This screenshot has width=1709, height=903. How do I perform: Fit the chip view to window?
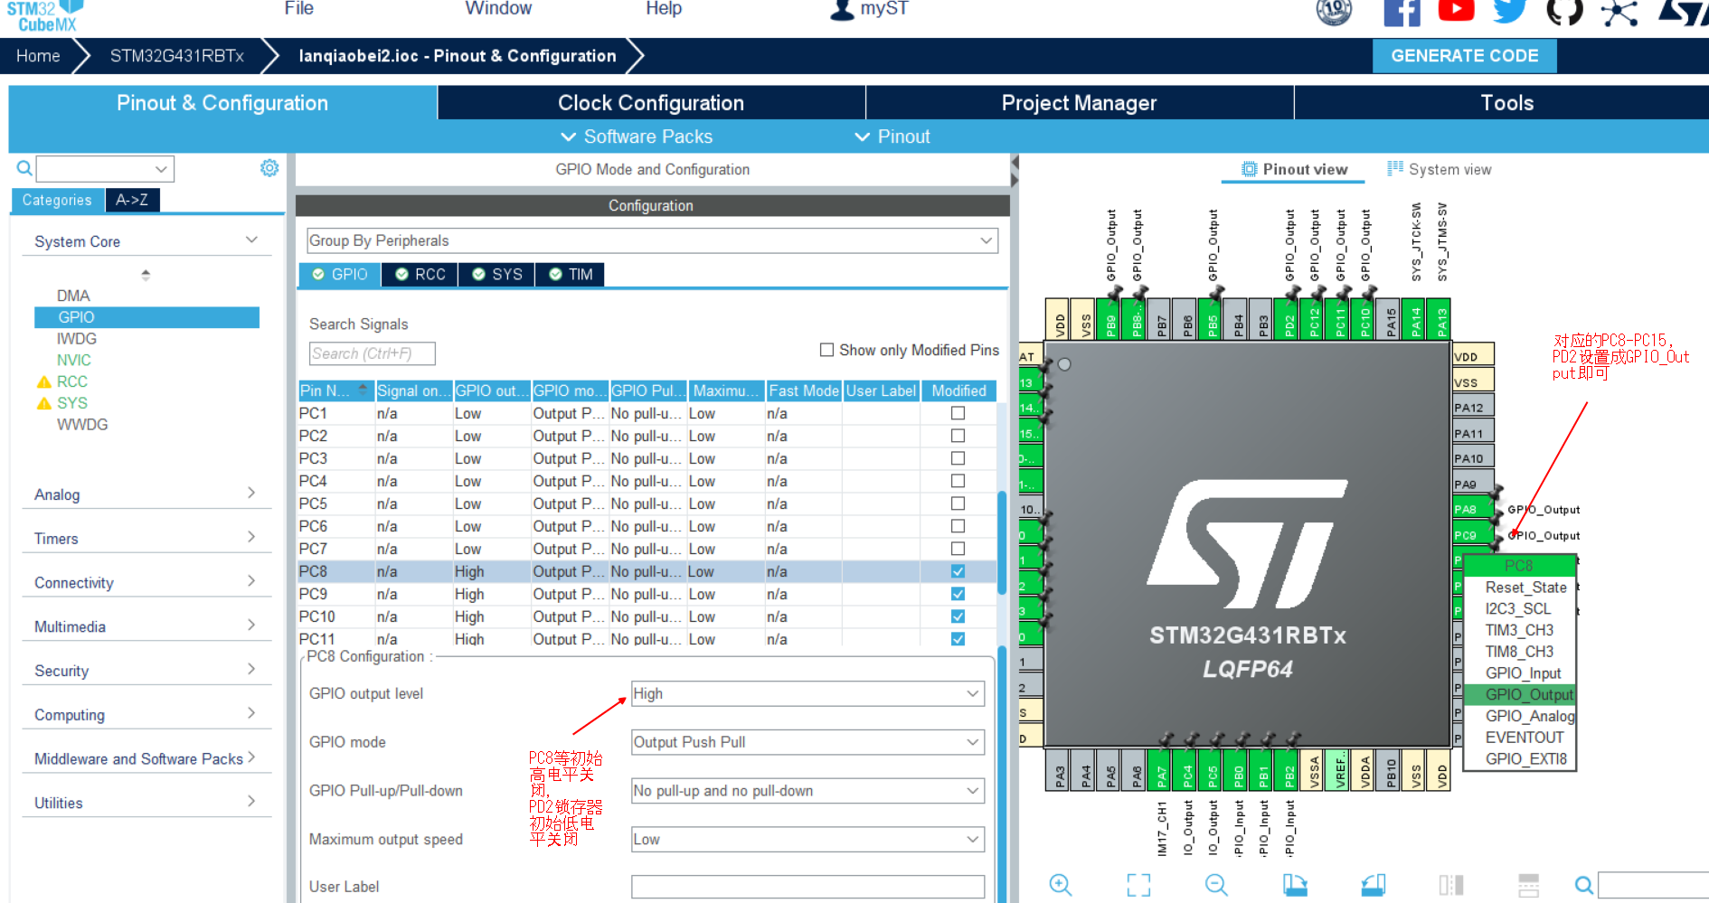[x=1138, y=885]
